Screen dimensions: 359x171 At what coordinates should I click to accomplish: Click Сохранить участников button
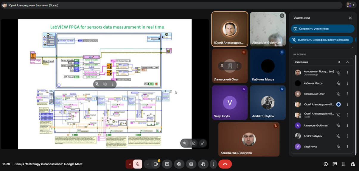[323, 29]
